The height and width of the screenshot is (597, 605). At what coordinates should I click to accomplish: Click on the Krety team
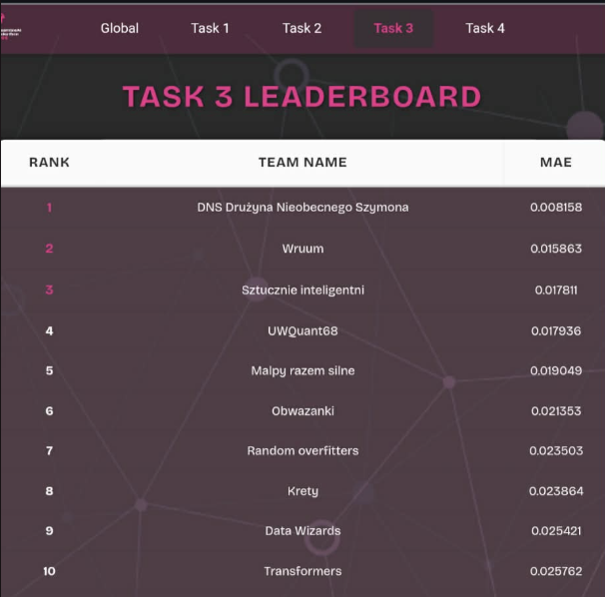click(x=302, y=491)
